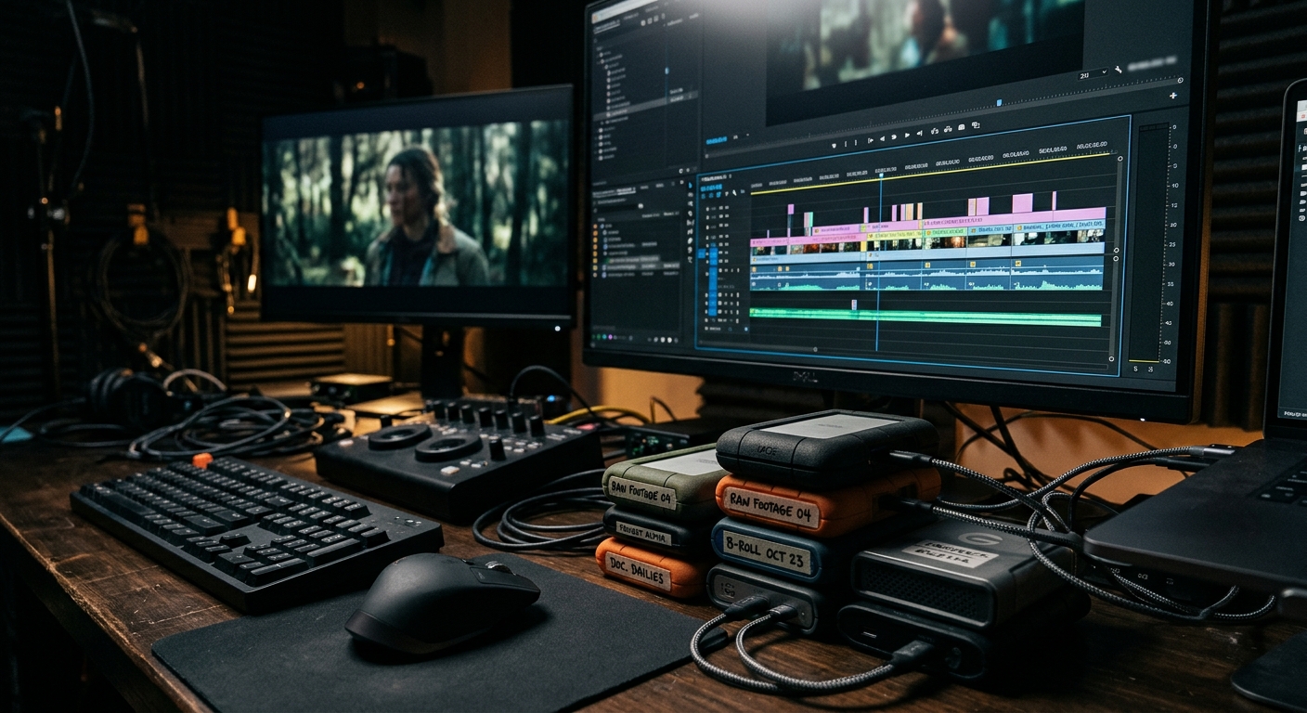Viewport: 1307px width, 713px height.
Task: Step forward one frame in Program Monitor
Action: (x=907, y=136)
